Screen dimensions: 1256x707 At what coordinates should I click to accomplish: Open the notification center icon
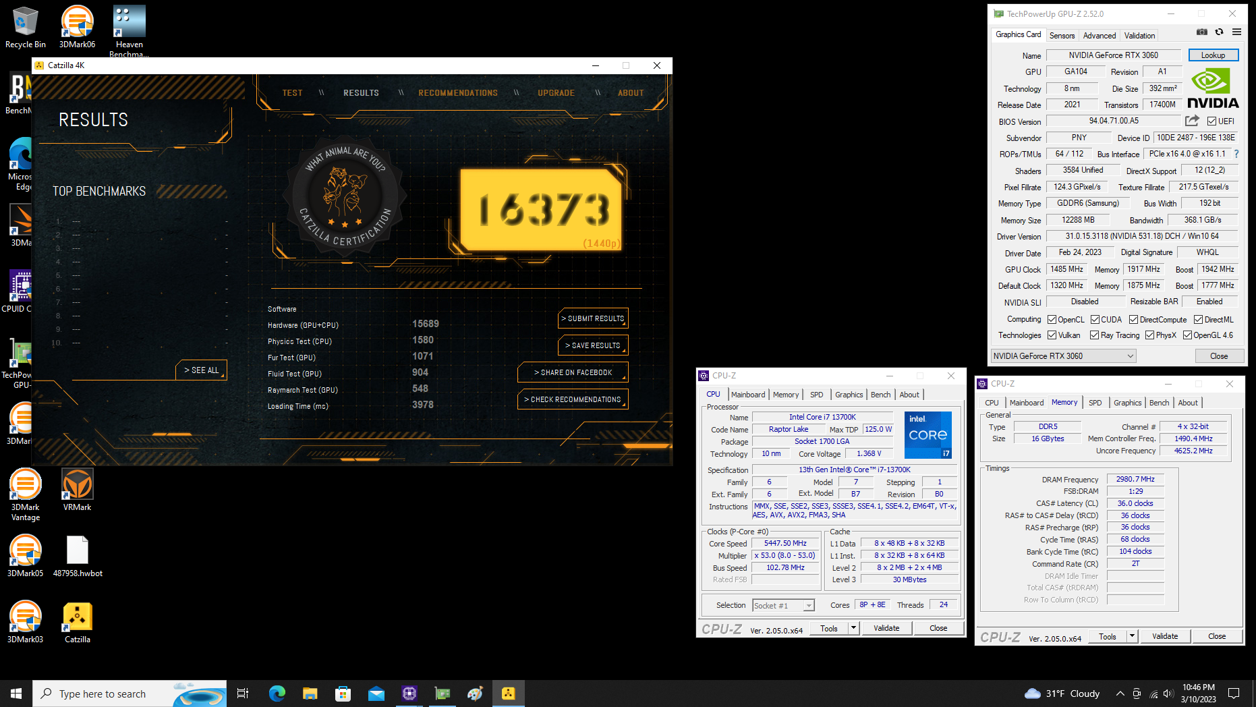(x=1234, y=694)
